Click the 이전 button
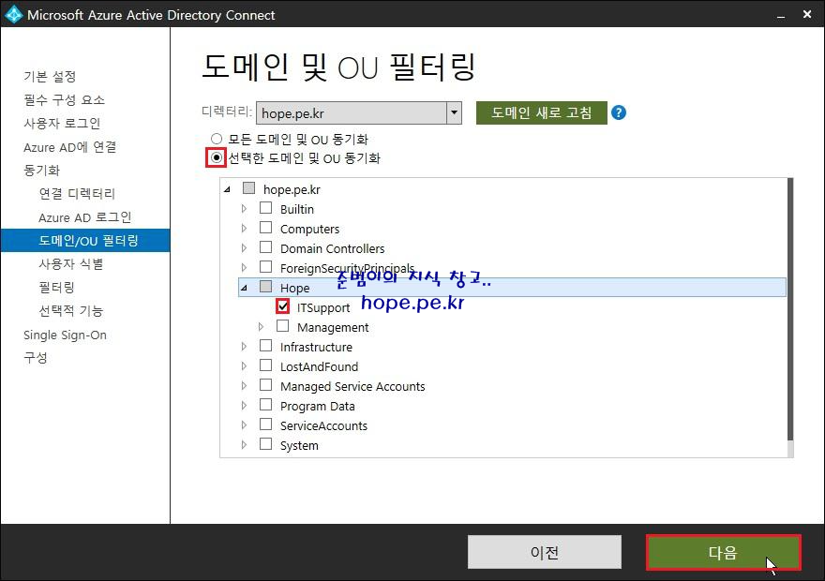Screen dimensions: 825x581 [544, 552]
